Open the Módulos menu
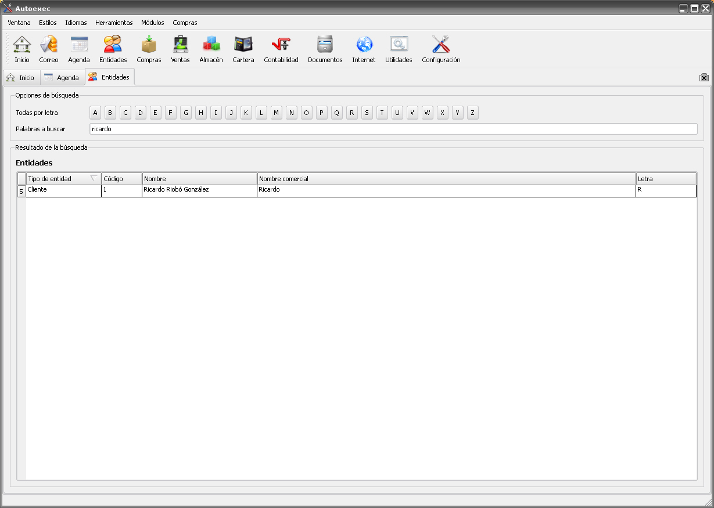Image resolution: width=714 pixels, height=508 pixels. click(x=153, y=23)
